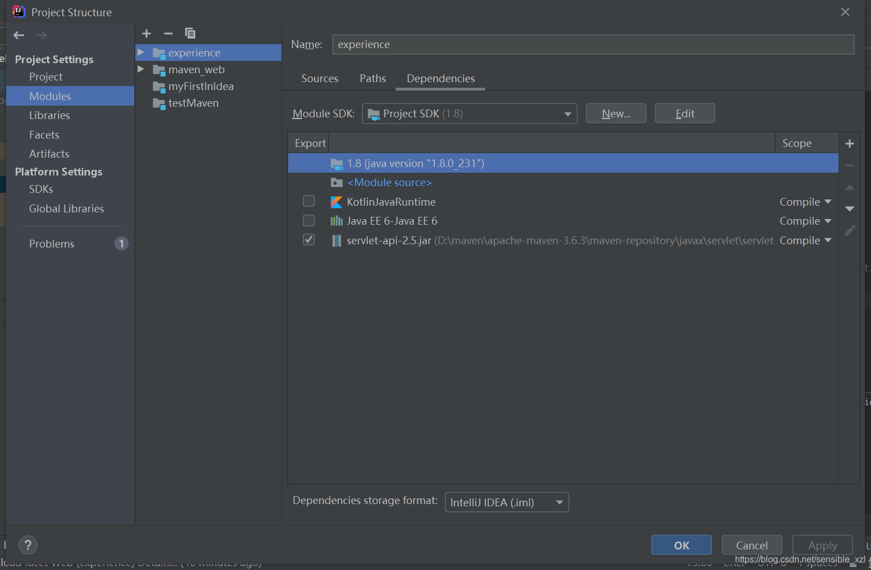
Task: Open the Problems section
Action: (52, 244)
